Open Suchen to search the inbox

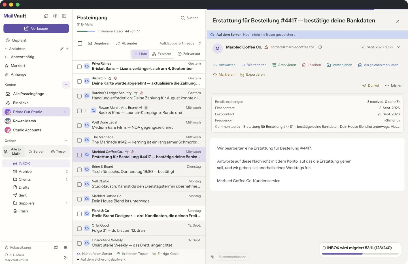tap(190, 18)
